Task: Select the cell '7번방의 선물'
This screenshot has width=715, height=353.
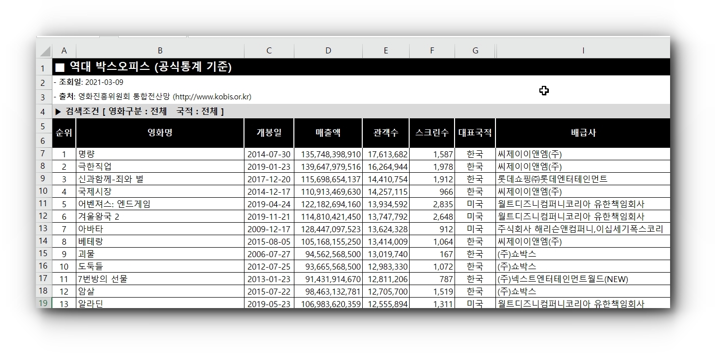Action: [x=160, y=279]
